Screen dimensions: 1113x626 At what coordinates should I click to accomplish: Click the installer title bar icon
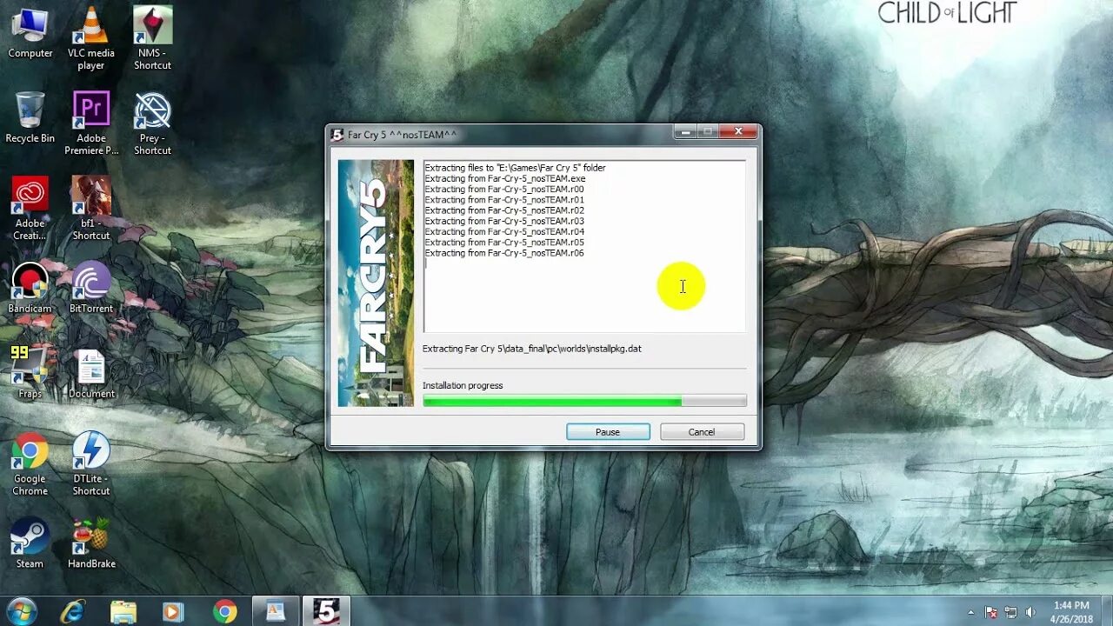click(337, 135)
